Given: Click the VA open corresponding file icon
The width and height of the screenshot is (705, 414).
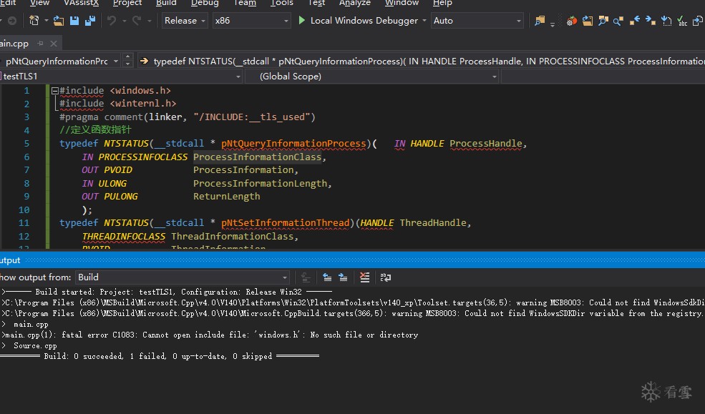Looking at the screenshot, I should [x=698, y=21].
